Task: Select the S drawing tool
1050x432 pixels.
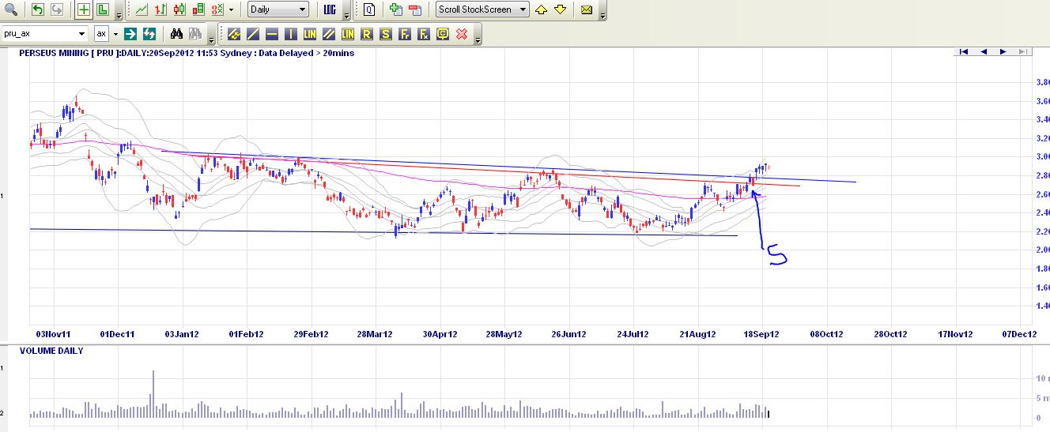Action: point(386,34)
